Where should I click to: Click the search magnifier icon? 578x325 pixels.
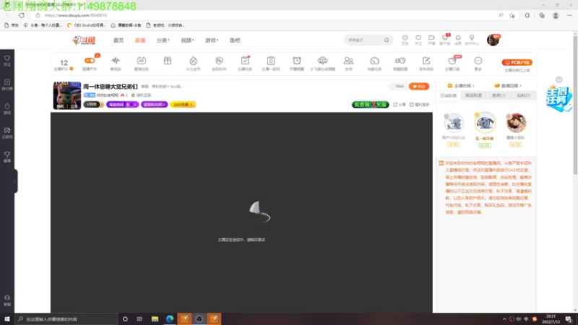[387, 40]
